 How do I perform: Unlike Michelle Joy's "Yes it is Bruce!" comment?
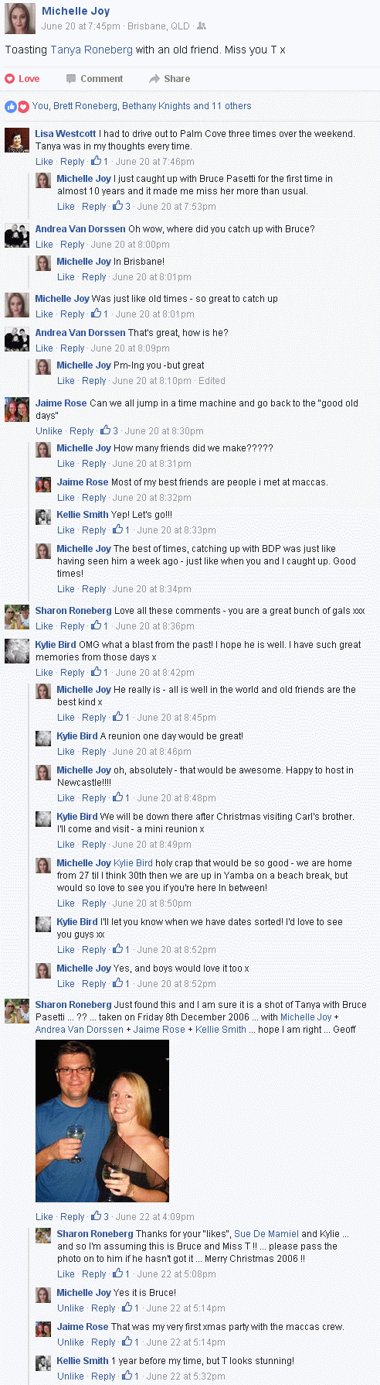[x=70, y=1308]
